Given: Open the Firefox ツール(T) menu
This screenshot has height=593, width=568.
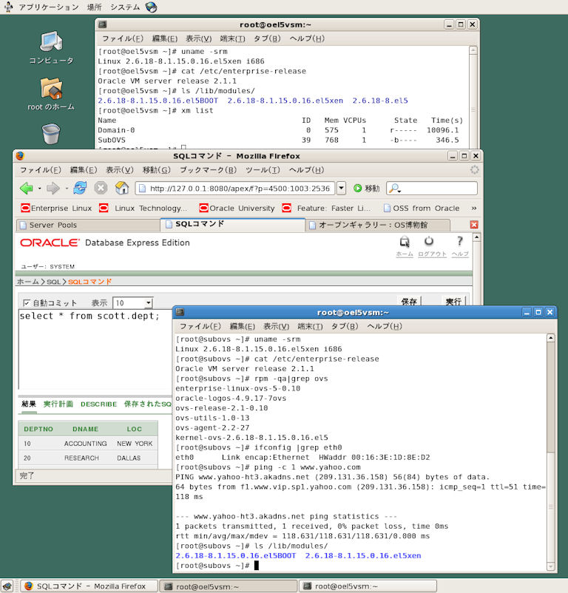Looking at the screenshot, I should [263, 170].
